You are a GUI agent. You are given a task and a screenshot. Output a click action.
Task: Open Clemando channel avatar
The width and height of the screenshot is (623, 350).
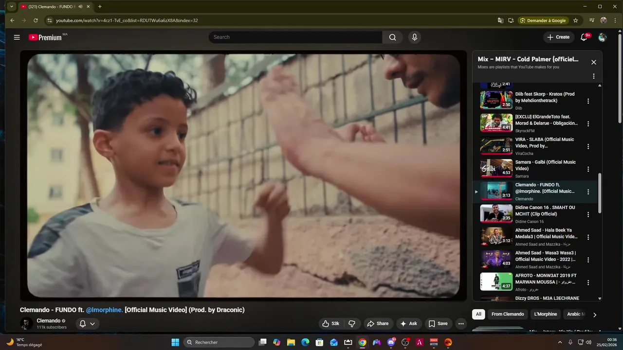pos(26,324)
